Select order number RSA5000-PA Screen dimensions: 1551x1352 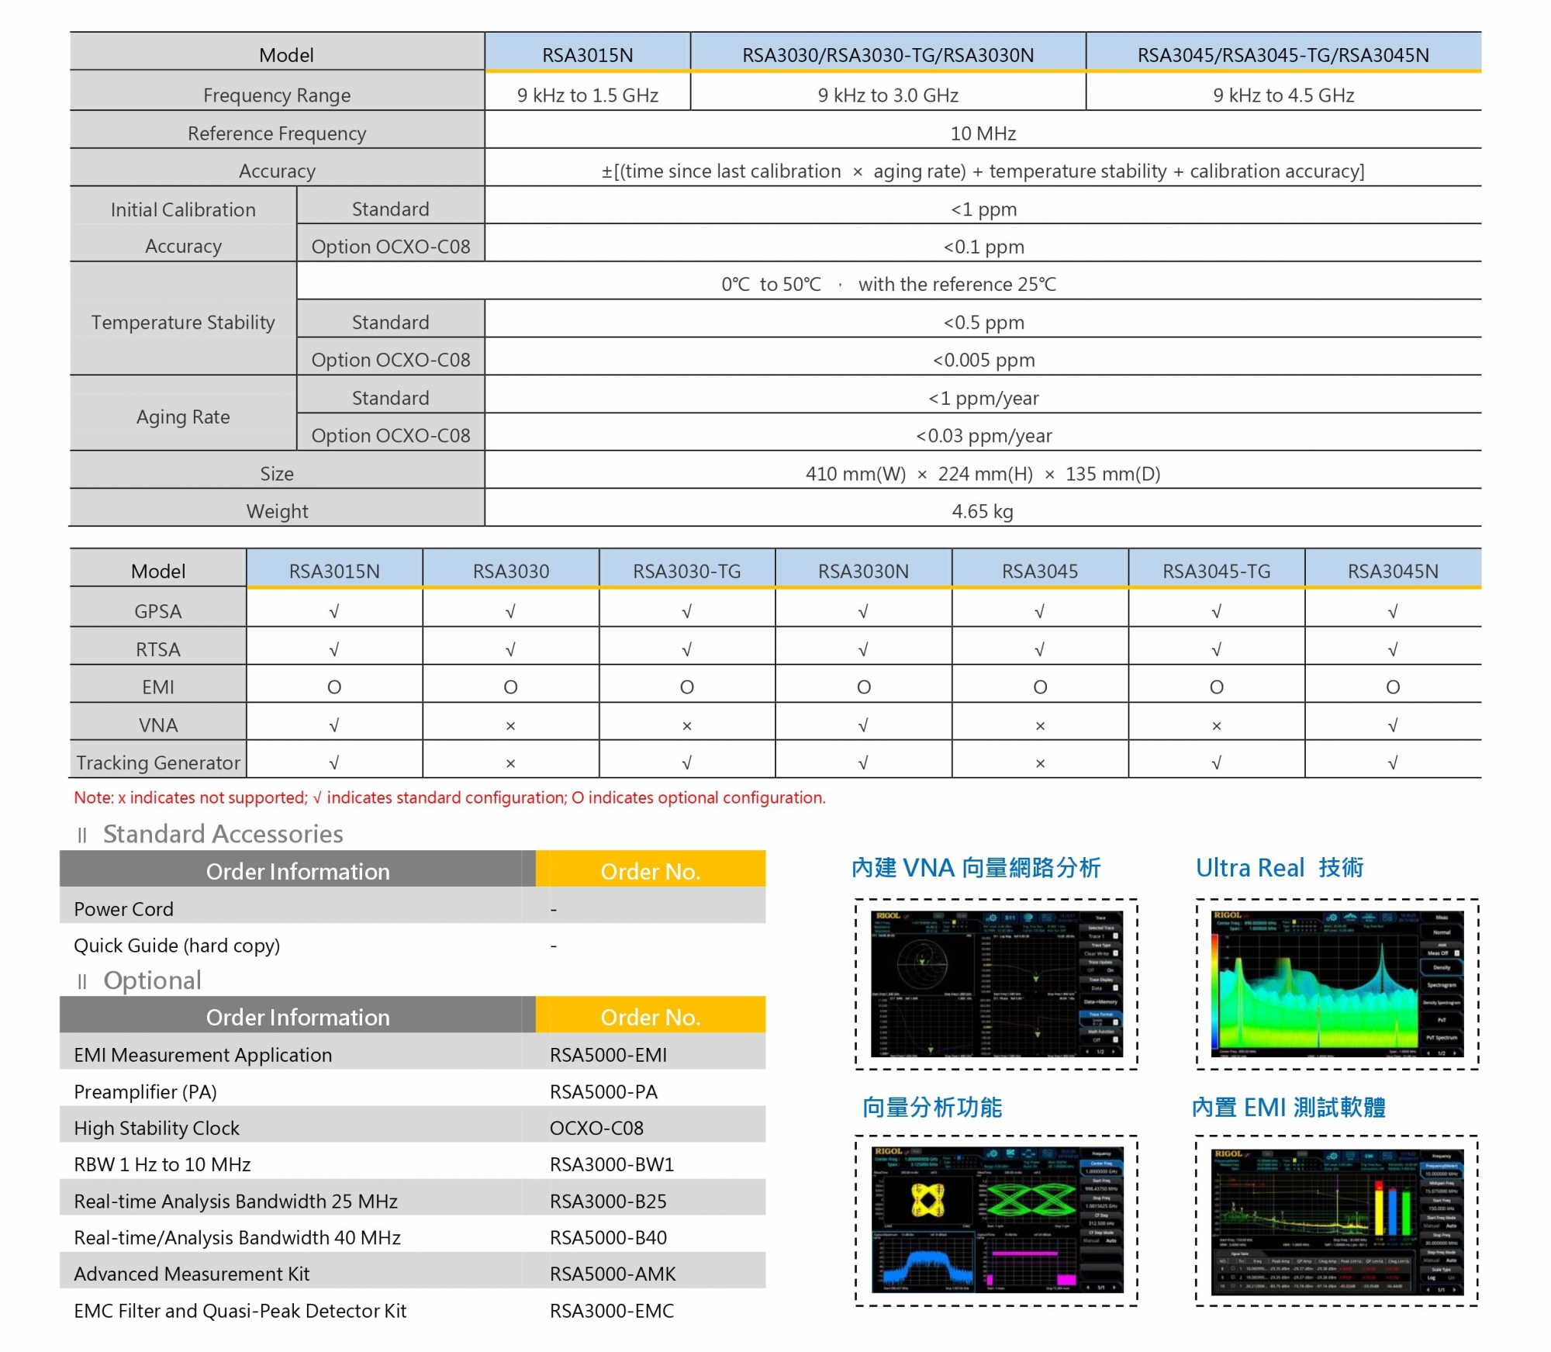[603, 1091]
